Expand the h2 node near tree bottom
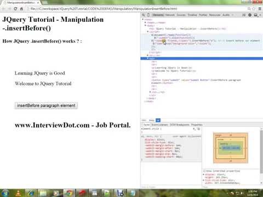The width and height of the screenshot is (263, 197). [x=150, y=92]
